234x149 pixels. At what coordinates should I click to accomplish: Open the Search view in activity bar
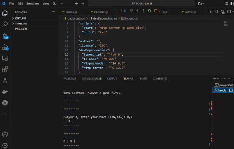pyautogui.click(x=5, y=24)
